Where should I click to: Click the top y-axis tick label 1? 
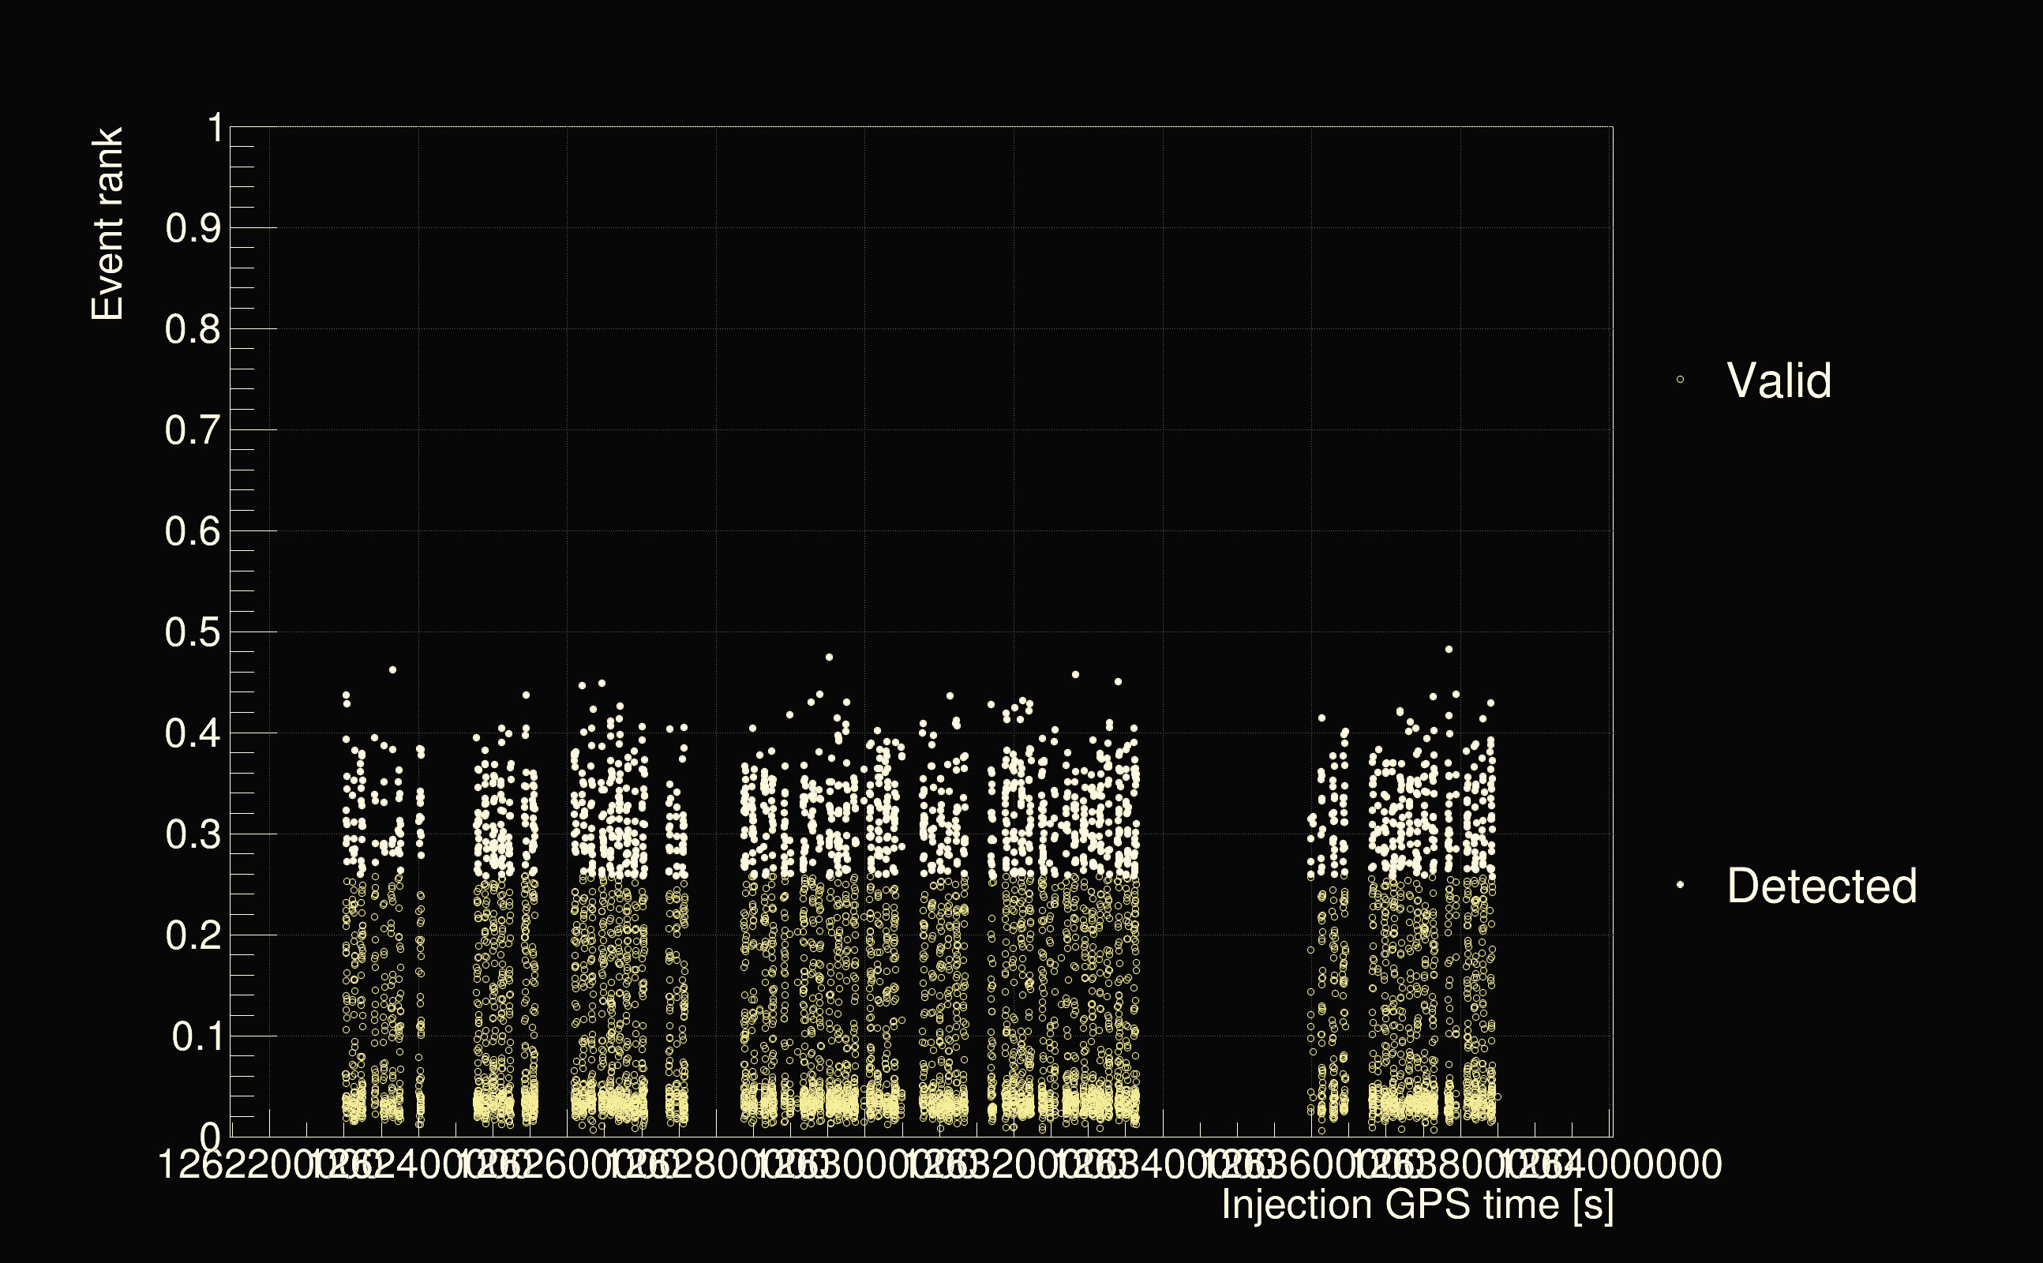[x=216, y=129]
